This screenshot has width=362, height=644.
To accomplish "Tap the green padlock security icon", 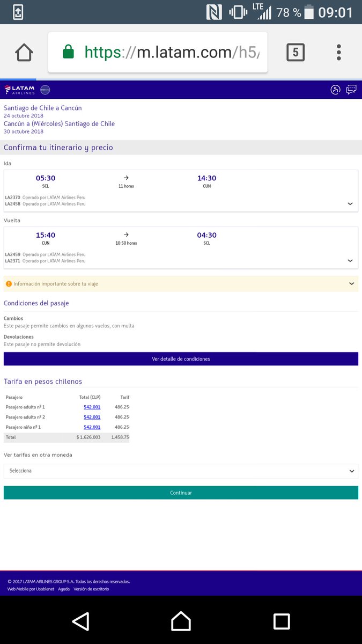I will 68,52.
